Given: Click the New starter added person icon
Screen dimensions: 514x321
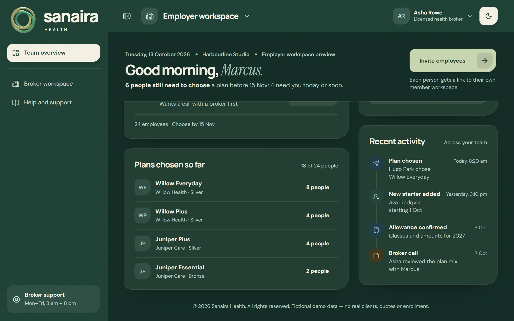Looking at the screenshot, I should [x=376, y=197].
